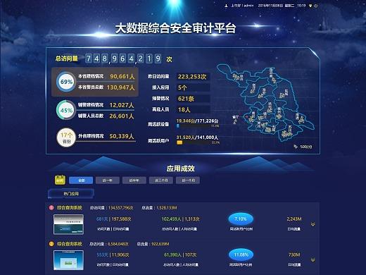Image resolution: width=366 pixels, height=275 pixels.
Task: Click the 11.08% blue oval badge
Action: click(x=241, y=255)
